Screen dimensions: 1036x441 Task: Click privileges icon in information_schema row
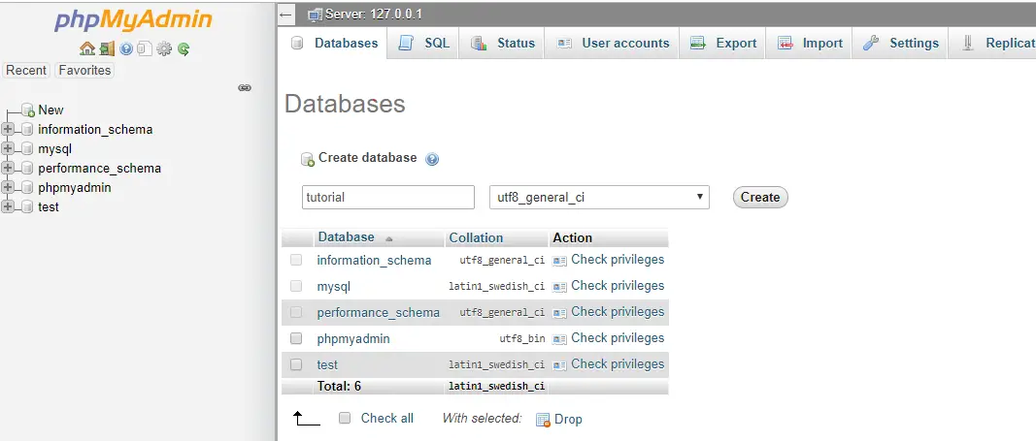[x=559, y=261]
